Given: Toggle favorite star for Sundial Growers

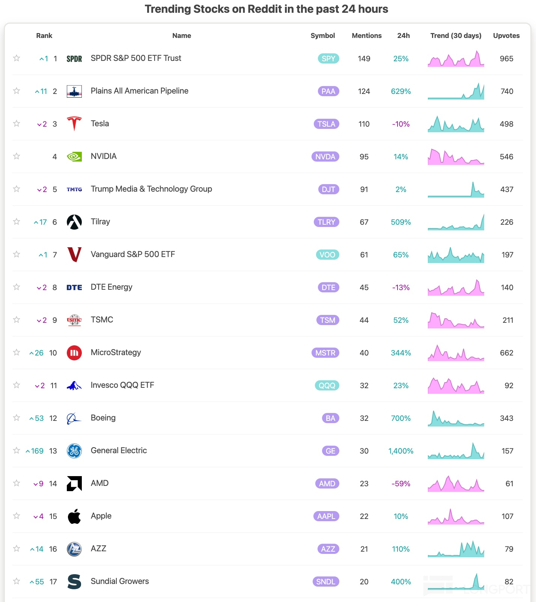Looking at the screenshot, I should [x=17, y=581].
